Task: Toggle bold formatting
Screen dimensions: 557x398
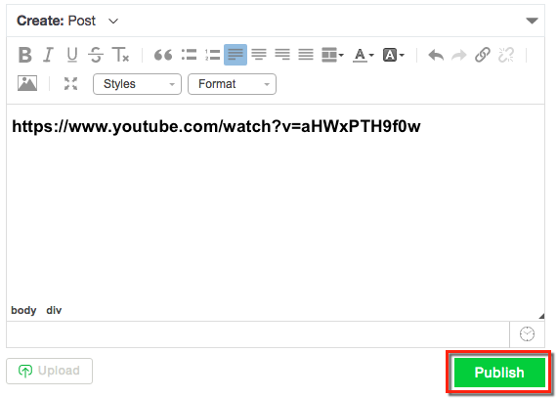Action: point(24,55)
